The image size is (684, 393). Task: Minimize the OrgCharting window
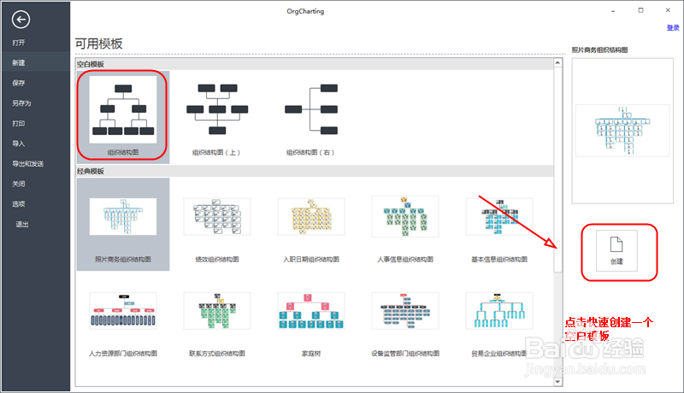613,10
